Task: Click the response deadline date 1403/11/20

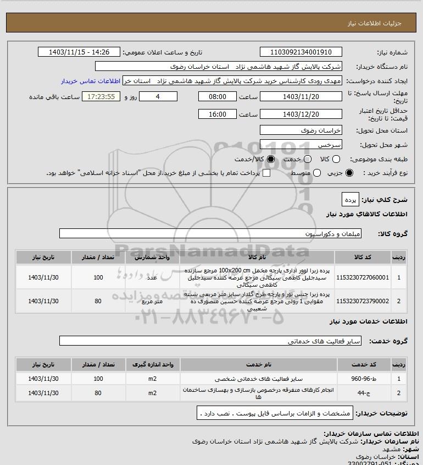Action: [300, 97]
